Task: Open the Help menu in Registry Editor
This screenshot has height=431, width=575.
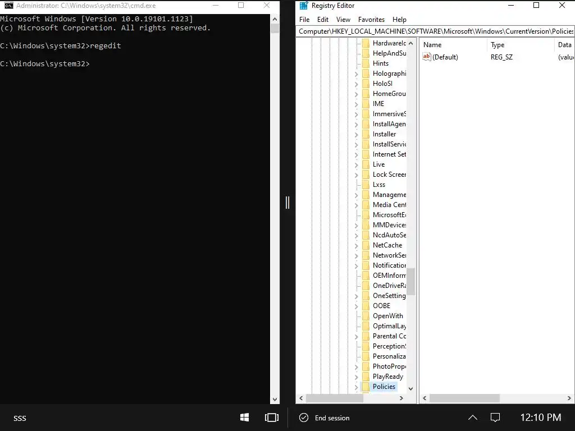Action: pyautogui.click(x=399, y=20)
